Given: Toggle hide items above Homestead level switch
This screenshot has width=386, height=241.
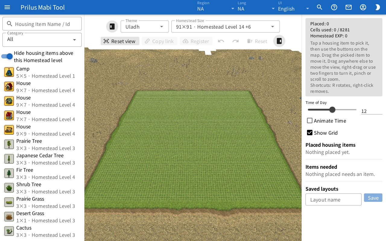Looking at the screenshot, I should point(7,56).
